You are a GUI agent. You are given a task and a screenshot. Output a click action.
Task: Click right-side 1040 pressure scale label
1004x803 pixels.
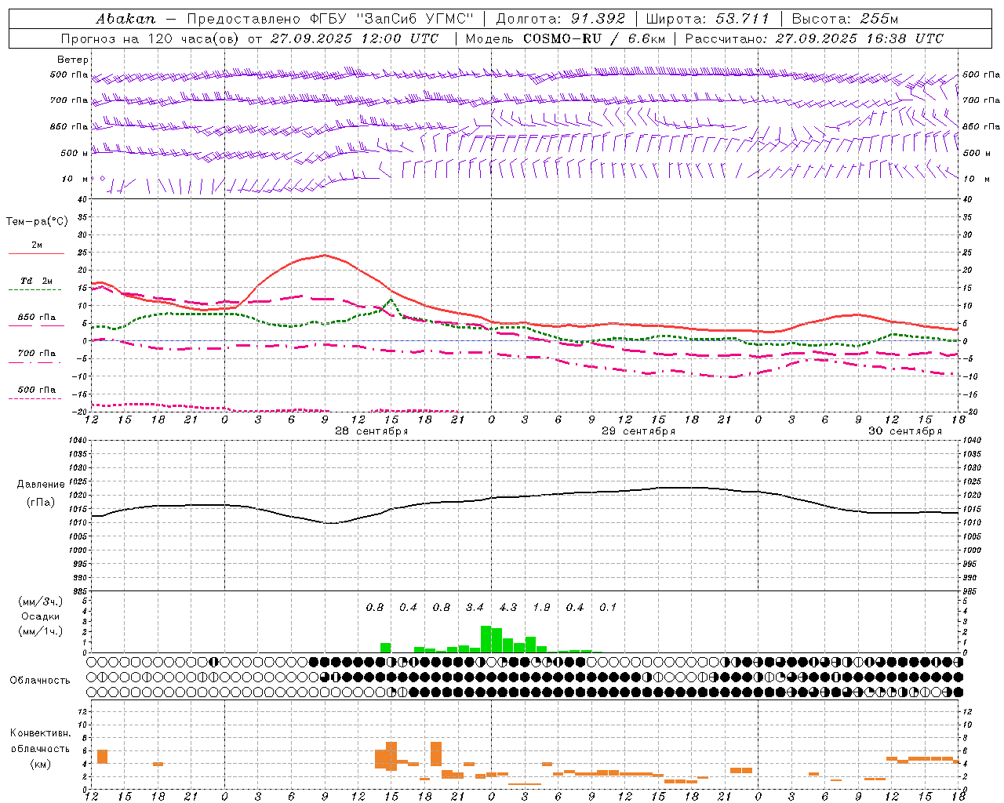972,441
